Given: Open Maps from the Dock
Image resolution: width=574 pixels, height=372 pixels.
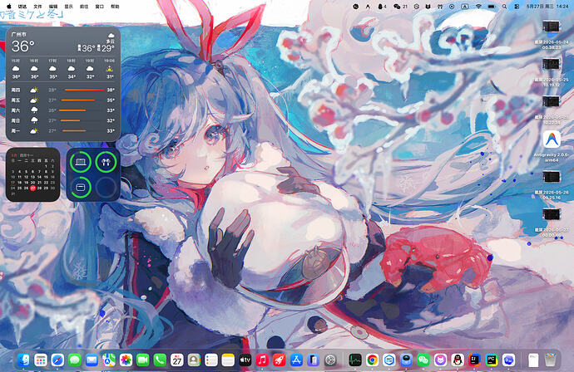Looking at the screenshot, I should (x=109, y=360).
